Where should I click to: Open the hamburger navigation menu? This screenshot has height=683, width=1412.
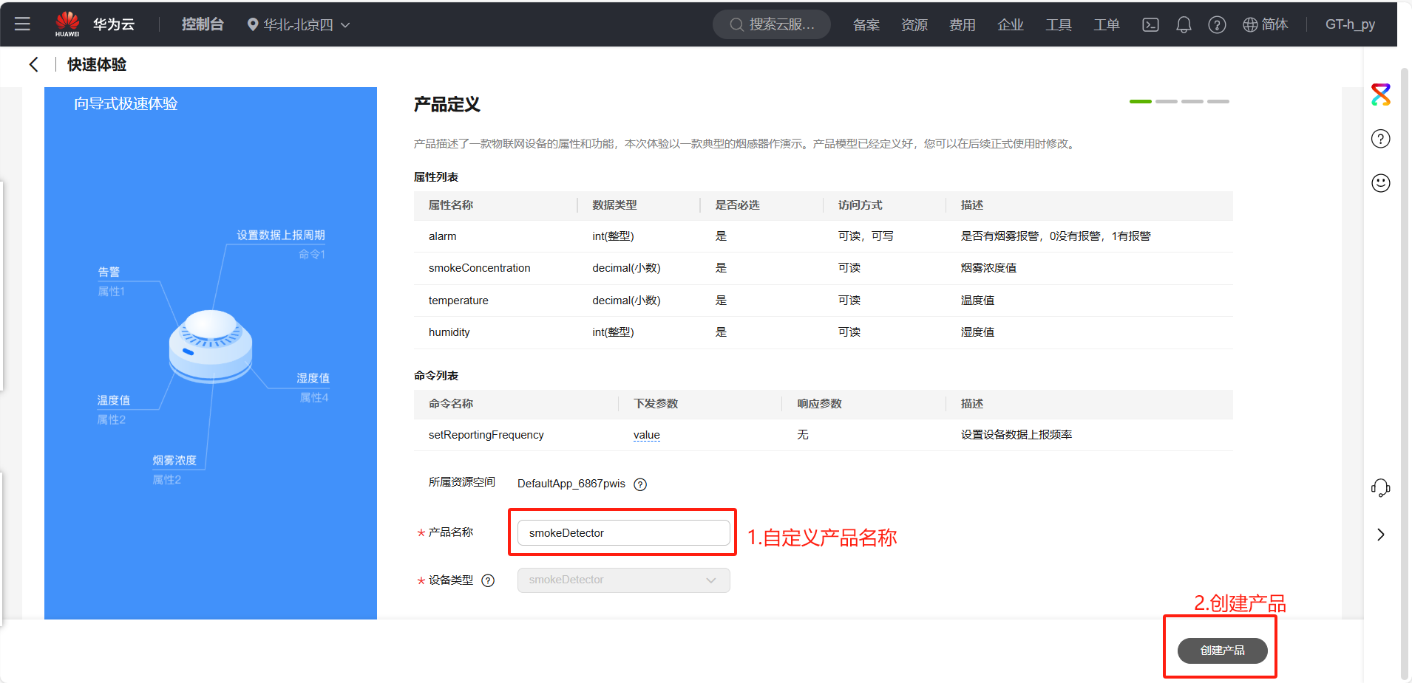[22, 24]
